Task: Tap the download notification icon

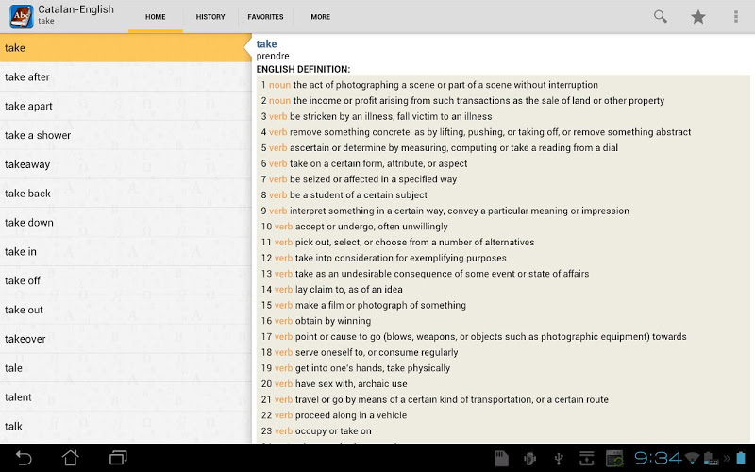Action: 586,459
